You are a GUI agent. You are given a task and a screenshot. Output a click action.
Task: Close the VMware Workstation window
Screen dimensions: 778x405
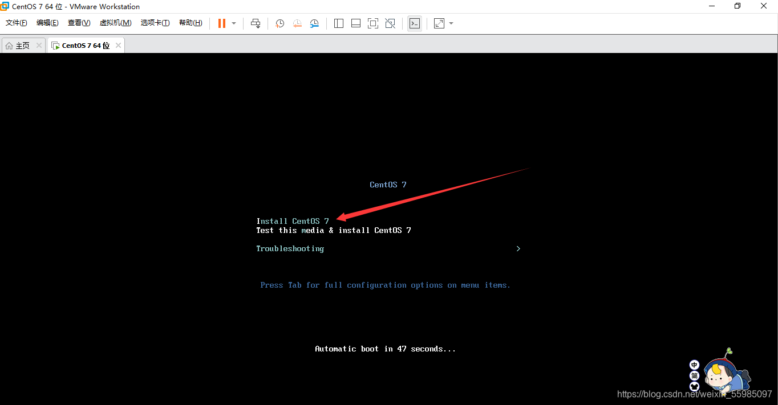[x=764, y=6]
